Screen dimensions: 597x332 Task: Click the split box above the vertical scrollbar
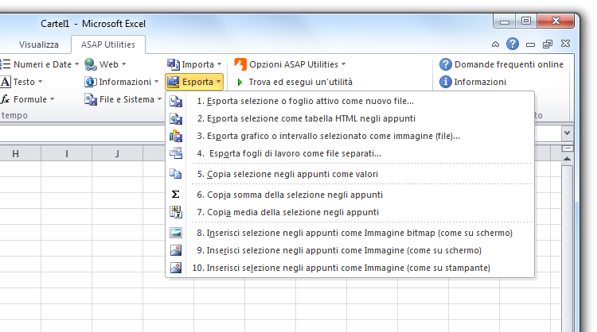coord(567,149)
